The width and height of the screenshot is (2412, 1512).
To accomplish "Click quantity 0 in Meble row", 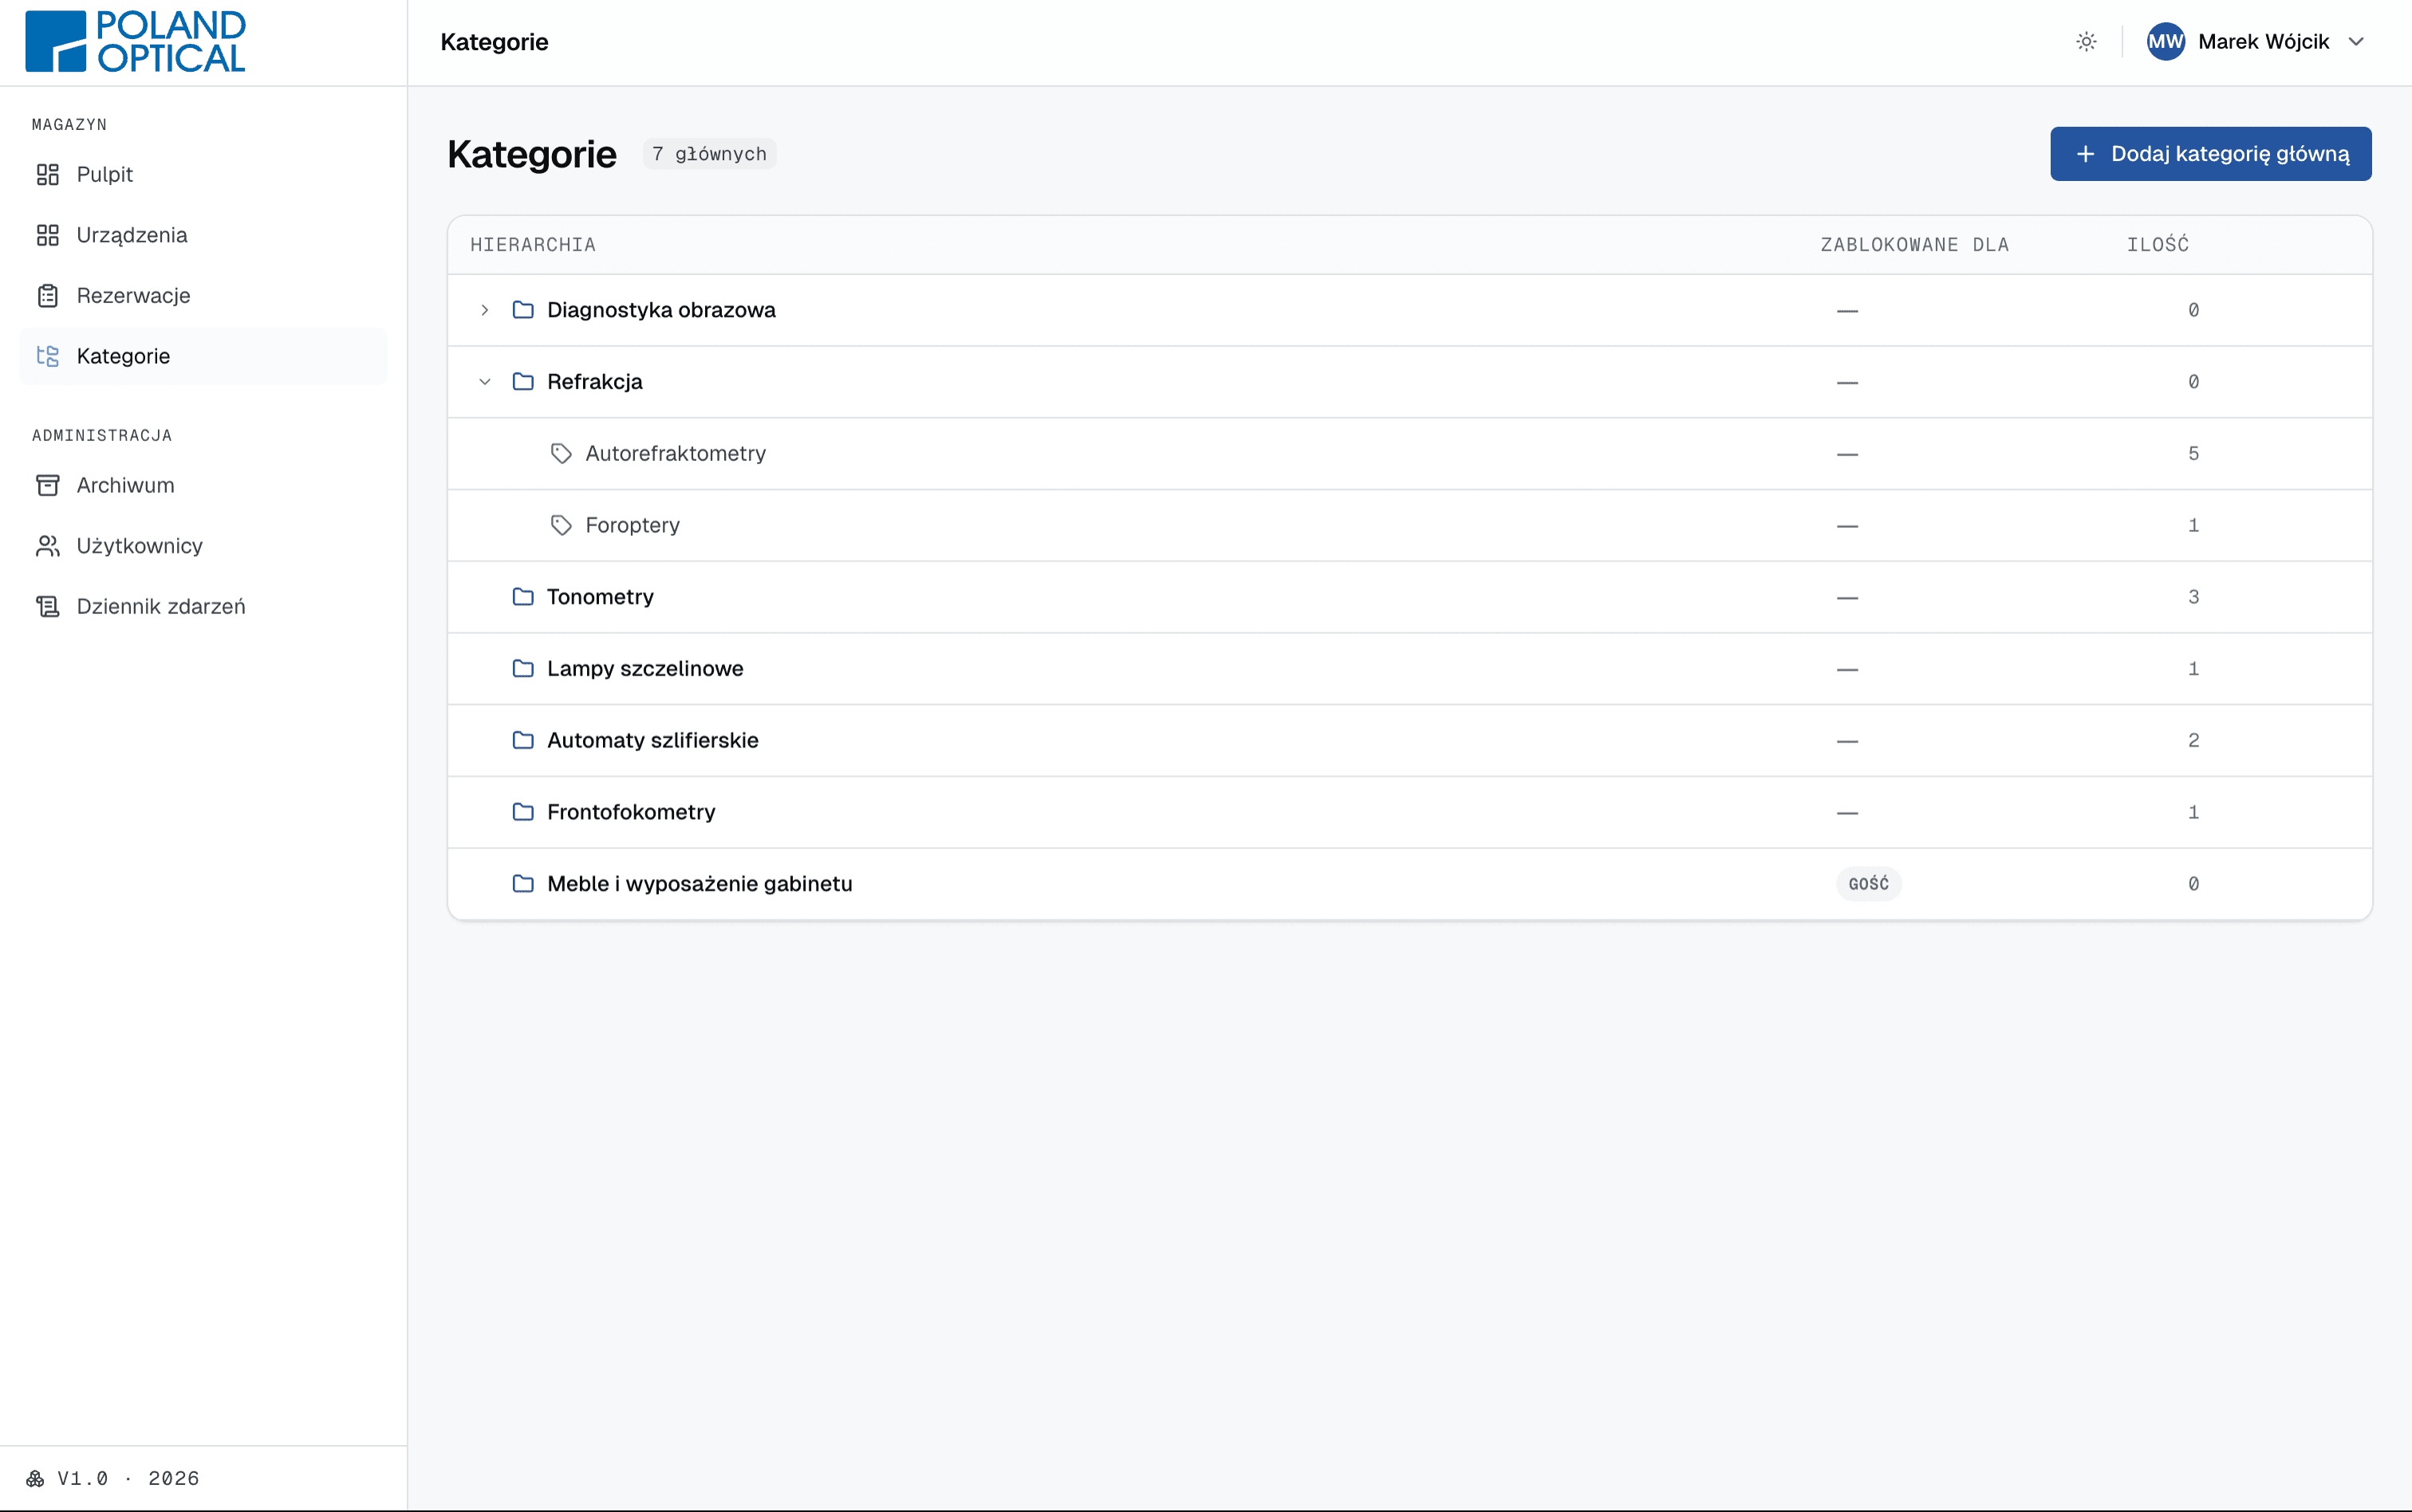I will click(2193, 884).
